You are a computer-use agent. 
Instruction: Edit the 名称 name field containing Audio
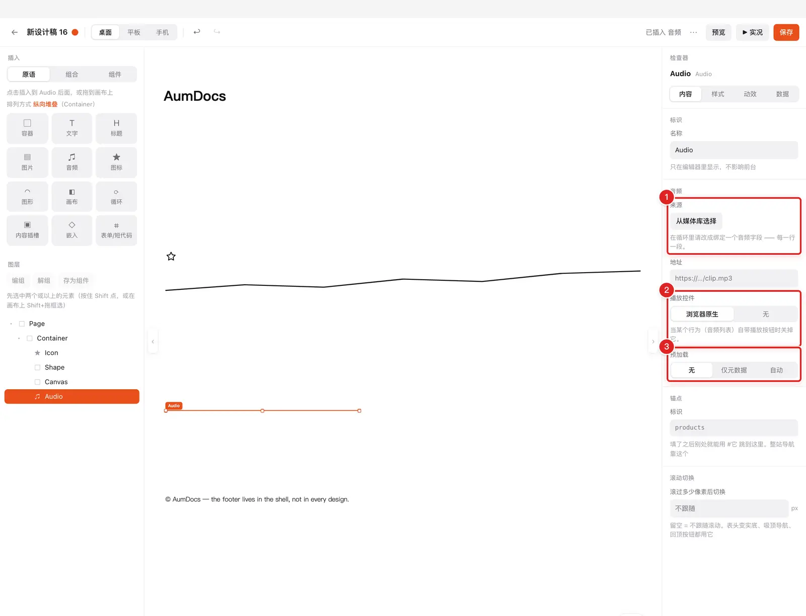734,150
